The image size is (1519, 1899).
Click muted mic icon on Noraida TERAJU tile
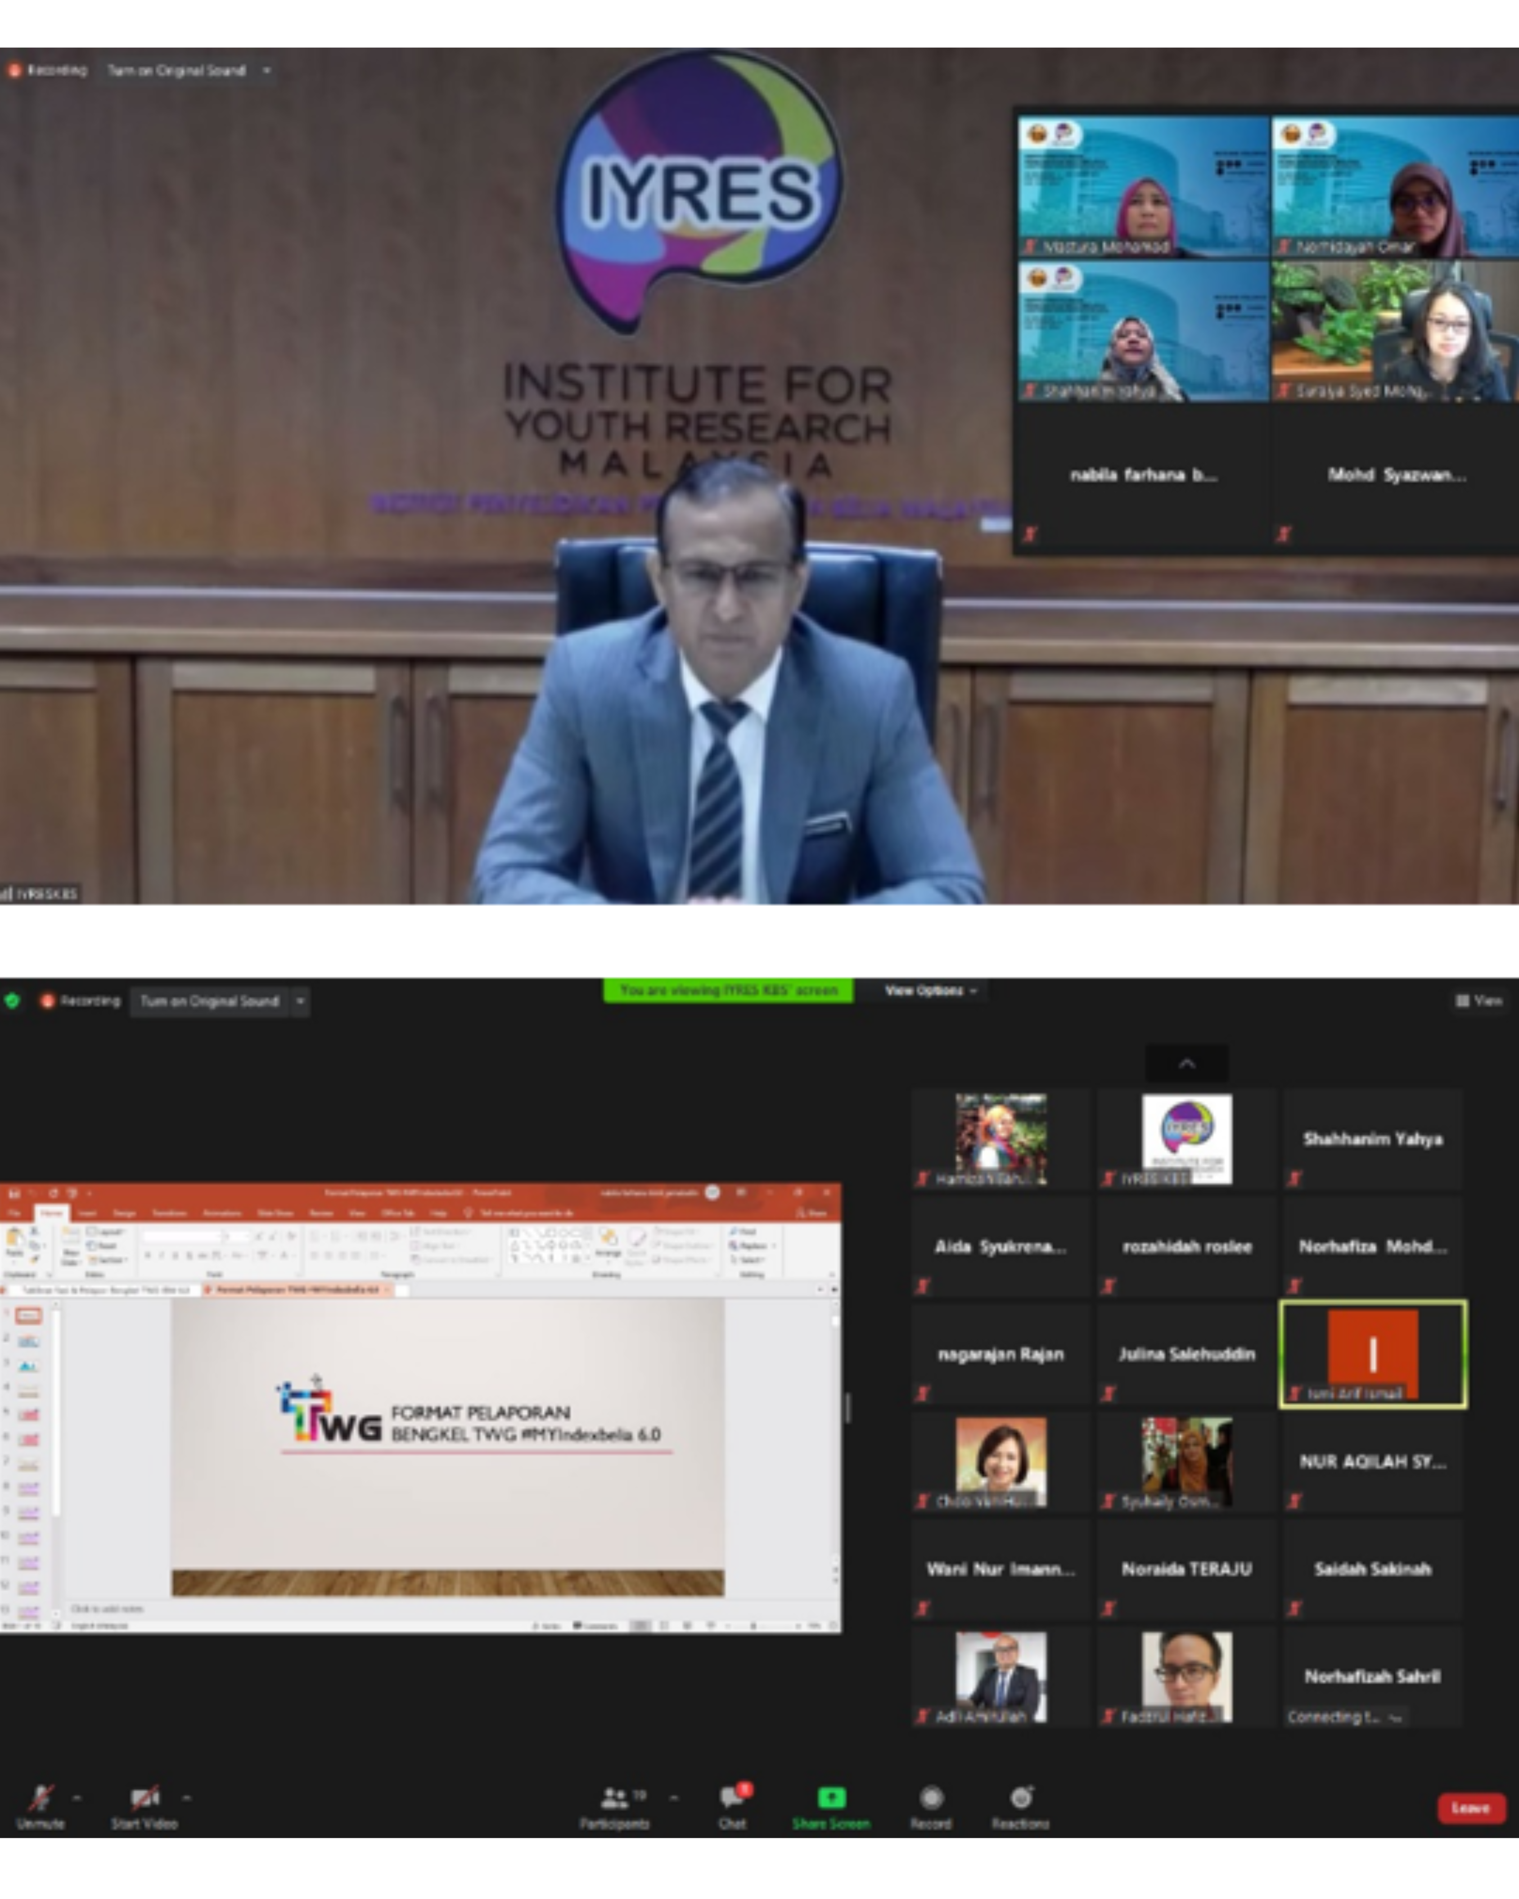pos(1109,1609)
